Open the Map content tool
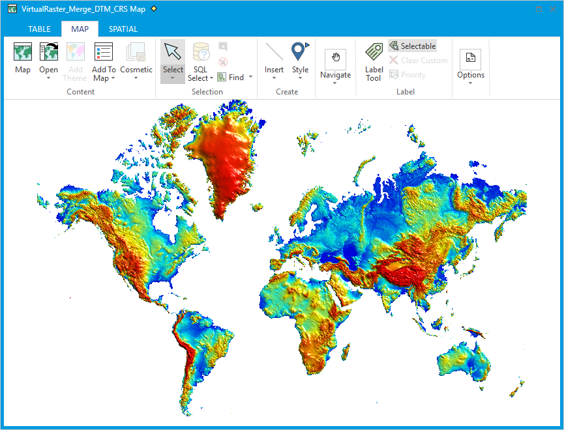564x430 pixels. point(22,59)
